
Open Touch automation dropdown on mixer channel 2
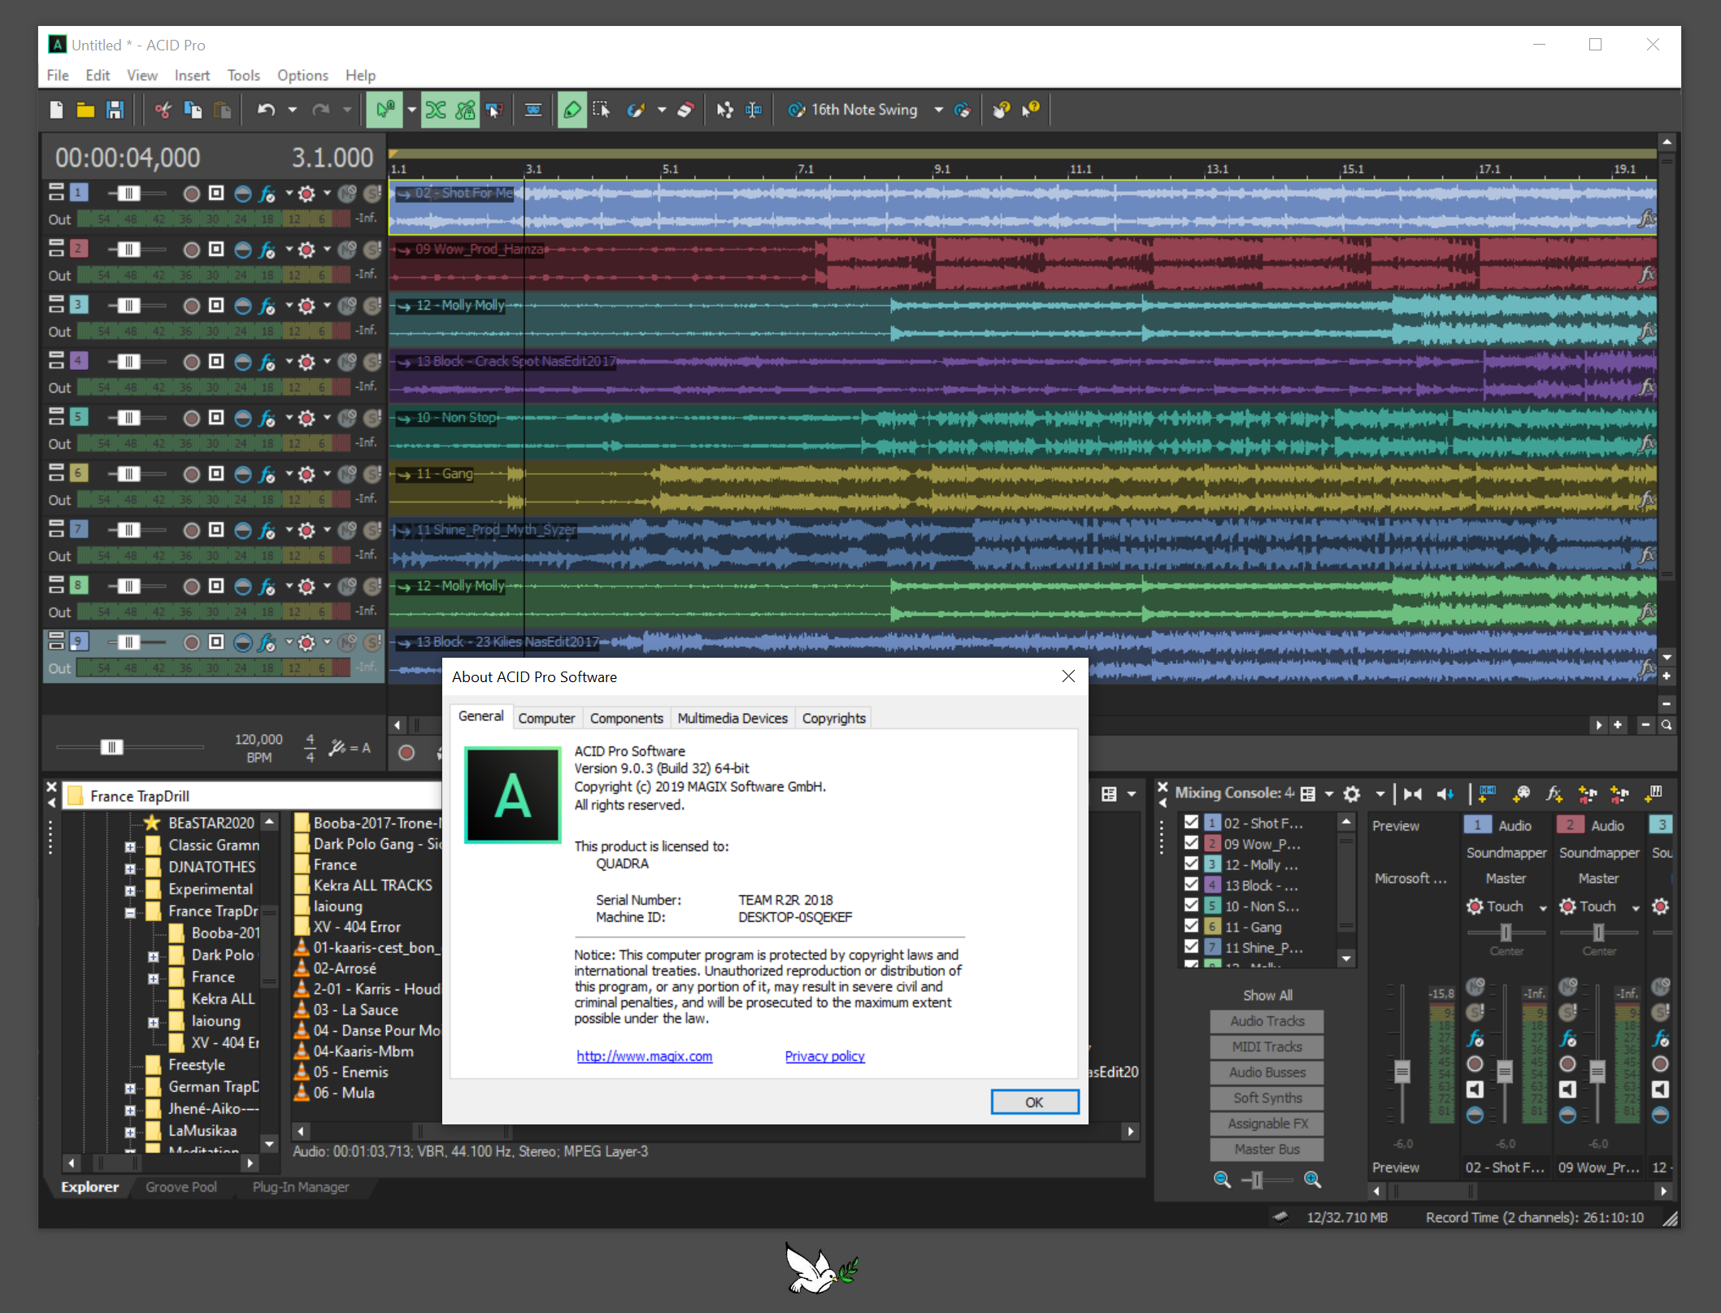point(1636,907)
